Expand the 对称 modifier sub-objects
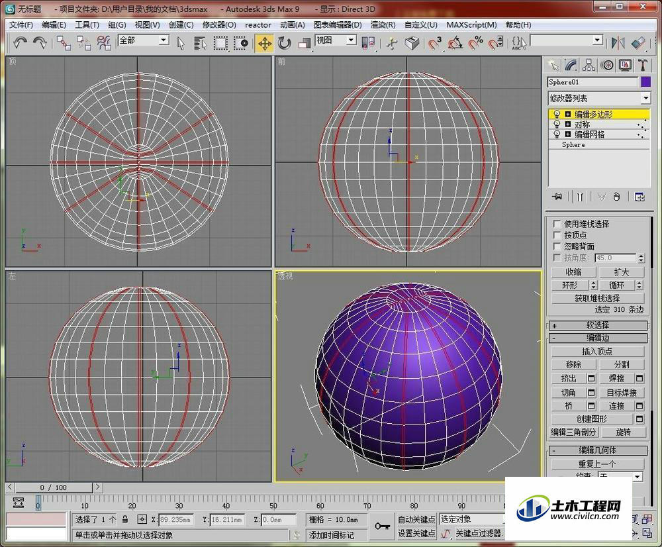Image resolution: width=662 pixels, height=547 pixels. (x=568, y=124)
